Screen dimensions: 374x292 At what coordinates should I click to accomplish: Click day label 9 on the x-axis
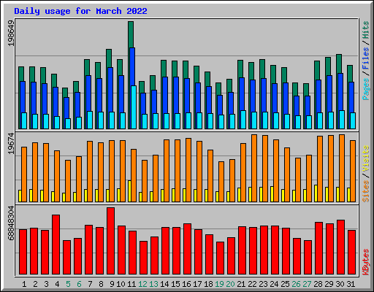pyautogui.click(x=112, y=284)
